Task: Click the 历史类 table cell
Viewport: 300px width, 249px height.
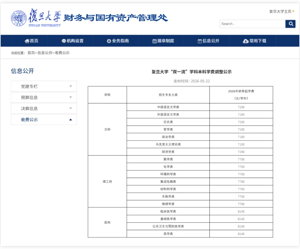Action: tap(168, 122)
